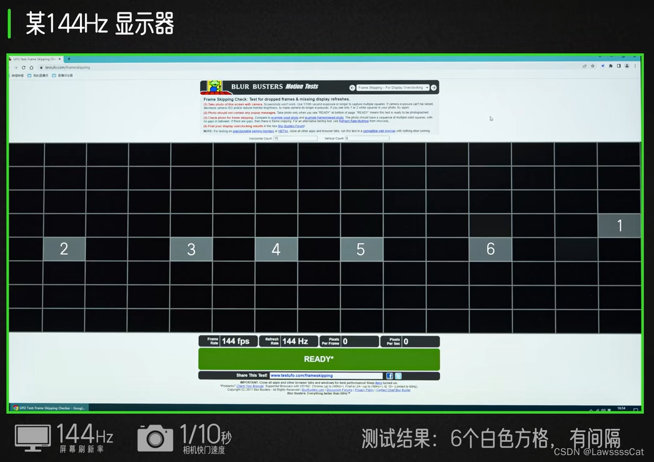This screenshot has width=654, height=462.
Task: Bookmark this page with the star icon
Action: pyautogui.click(x=593, y=66)
